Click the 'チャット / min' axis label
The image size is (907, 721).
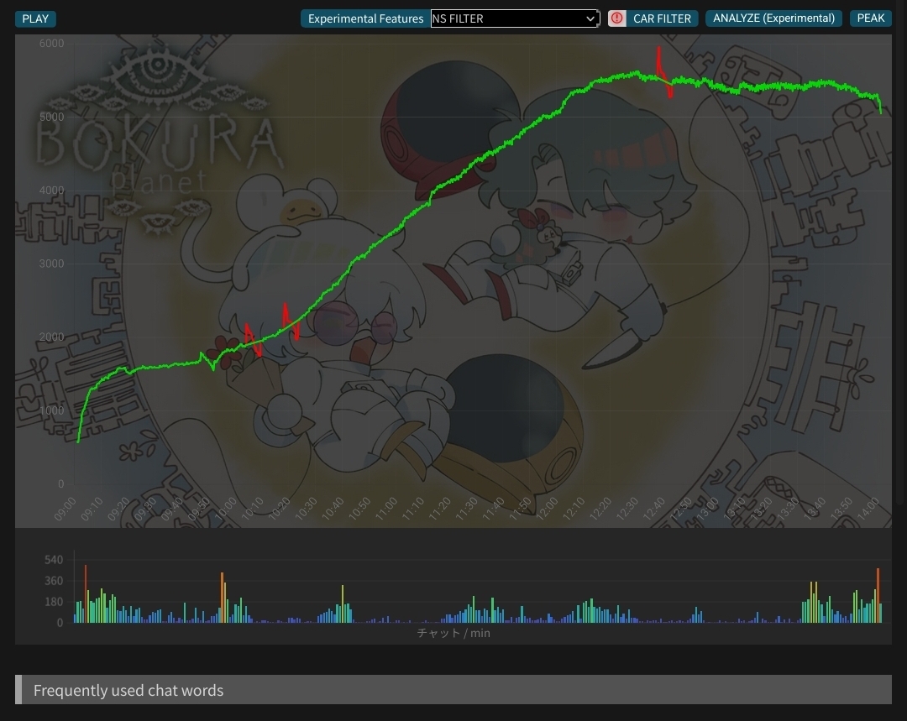(453, 633)
